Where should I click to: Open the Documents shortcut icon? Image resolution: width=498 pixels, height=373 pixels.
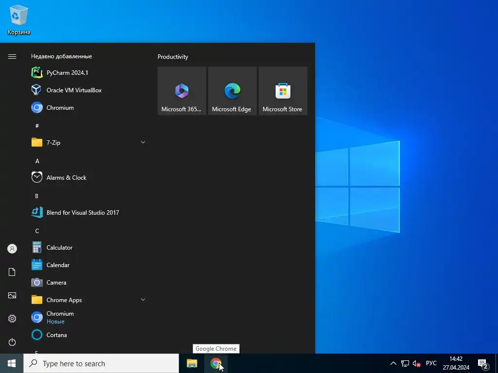tap(12, 272)
